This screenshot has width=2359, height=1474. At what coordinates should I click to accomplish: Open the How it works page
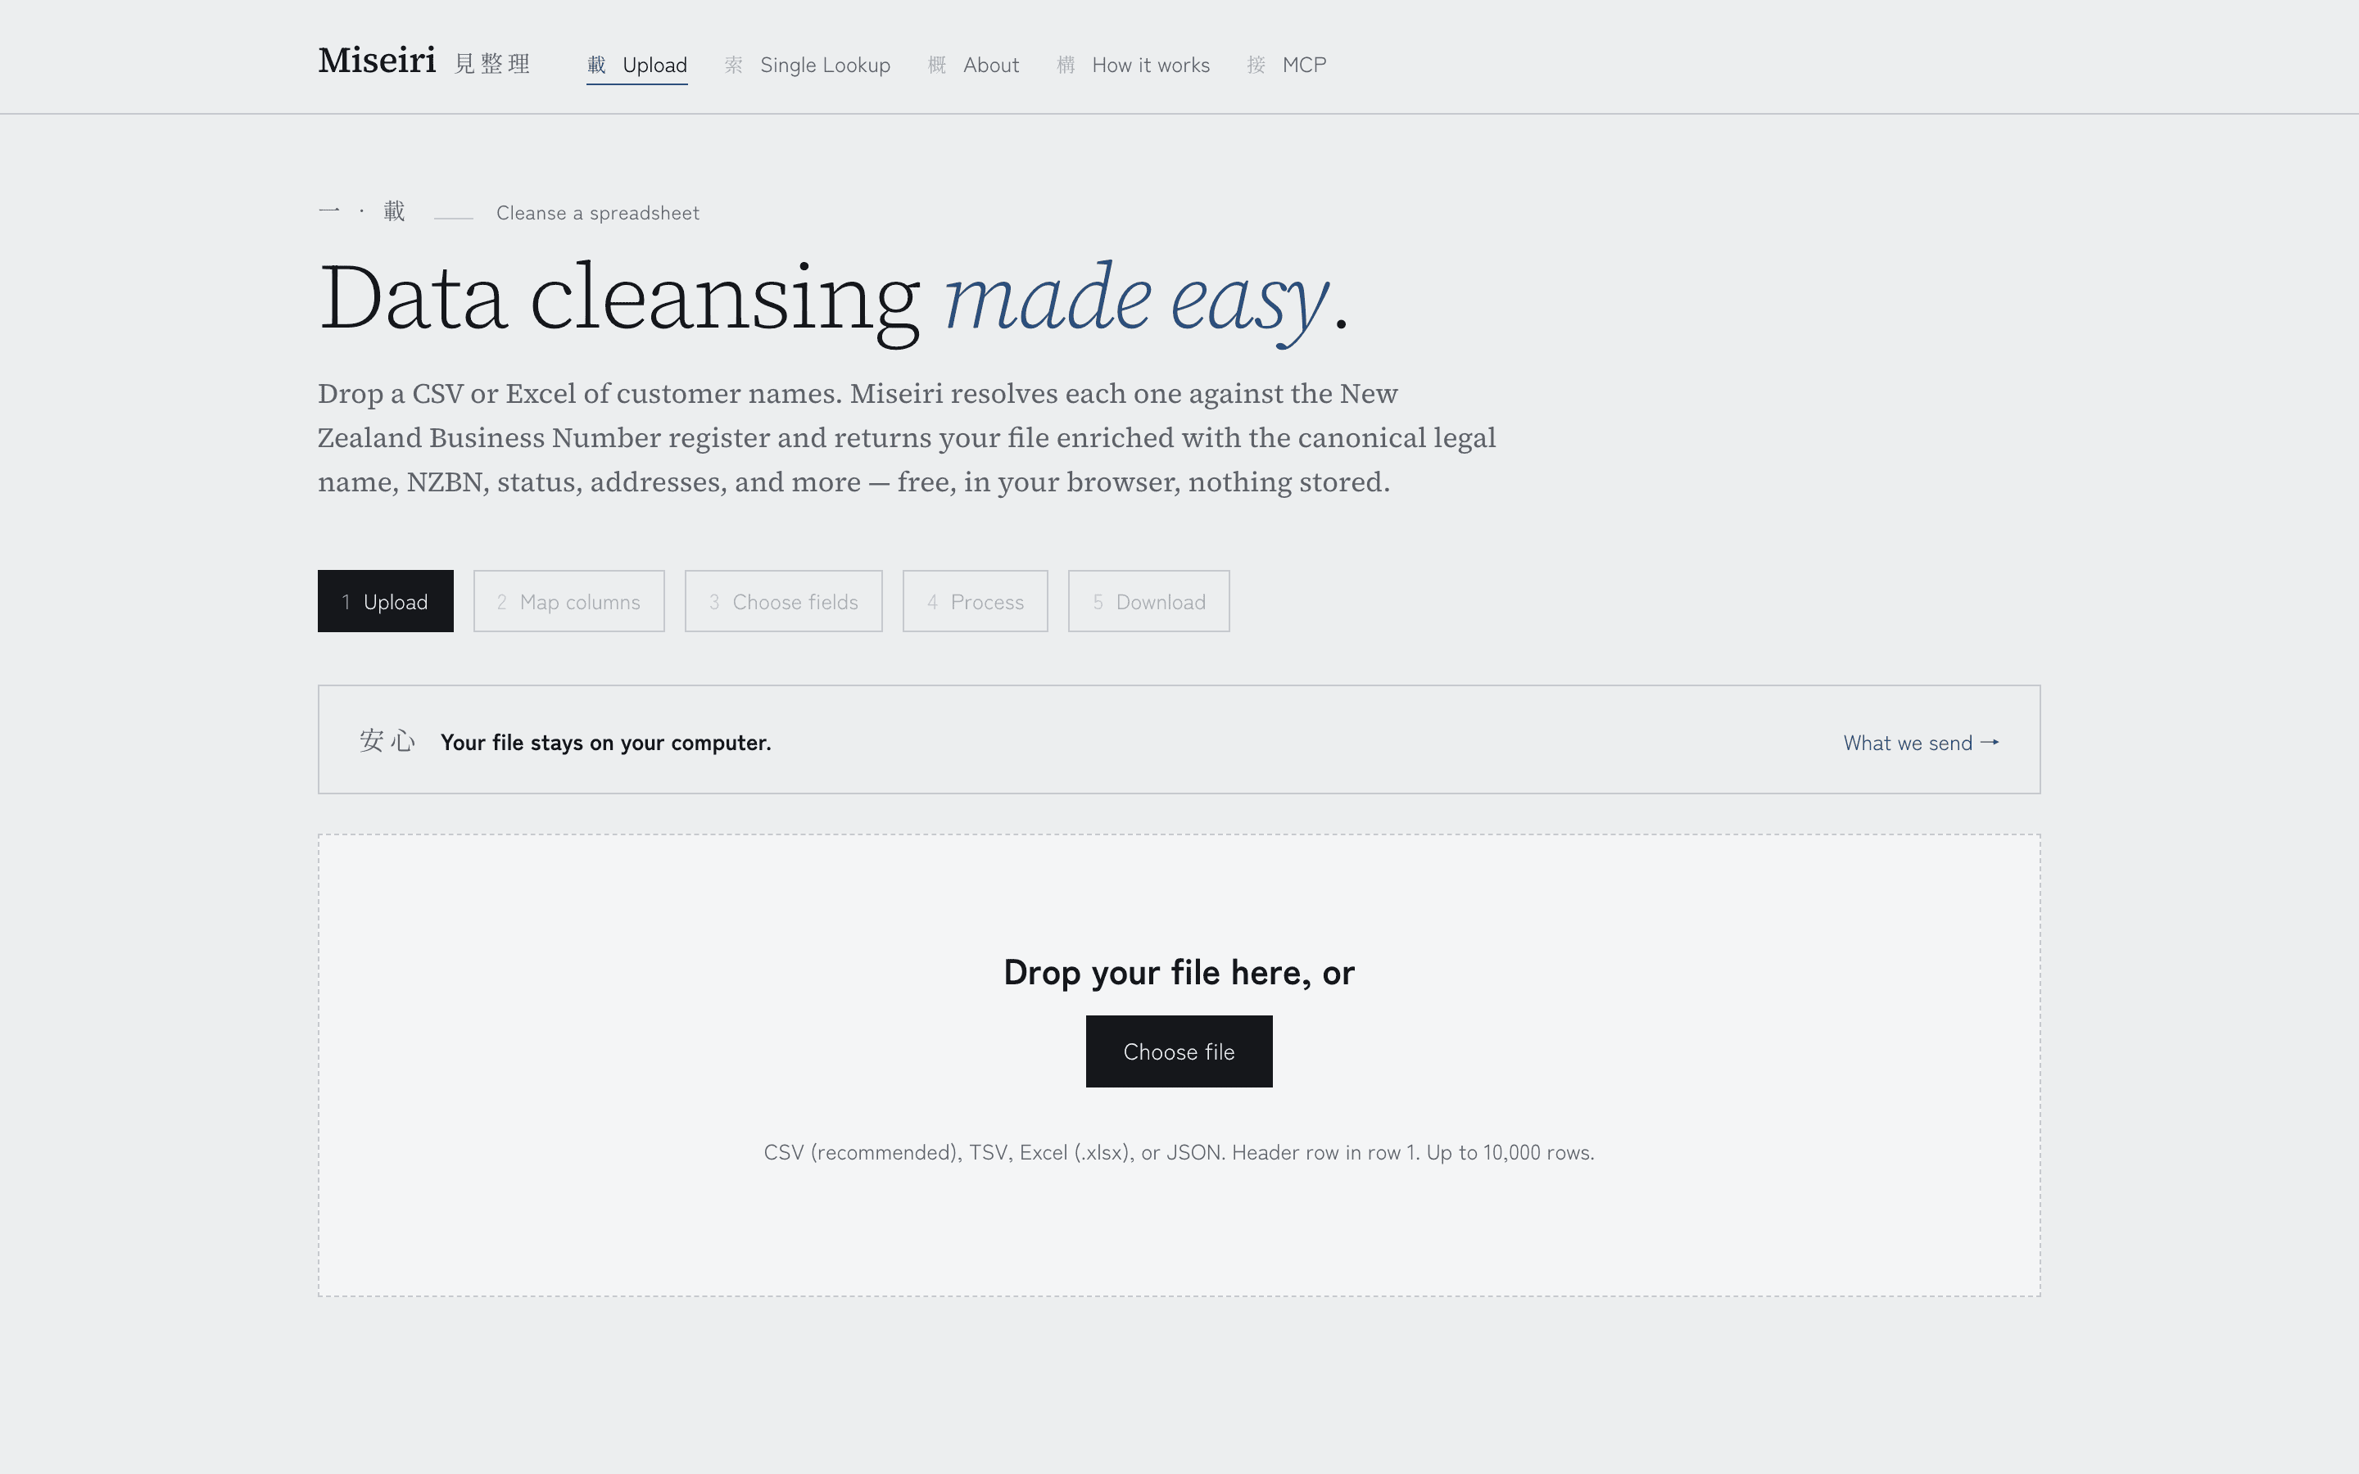coord(1133,66)
